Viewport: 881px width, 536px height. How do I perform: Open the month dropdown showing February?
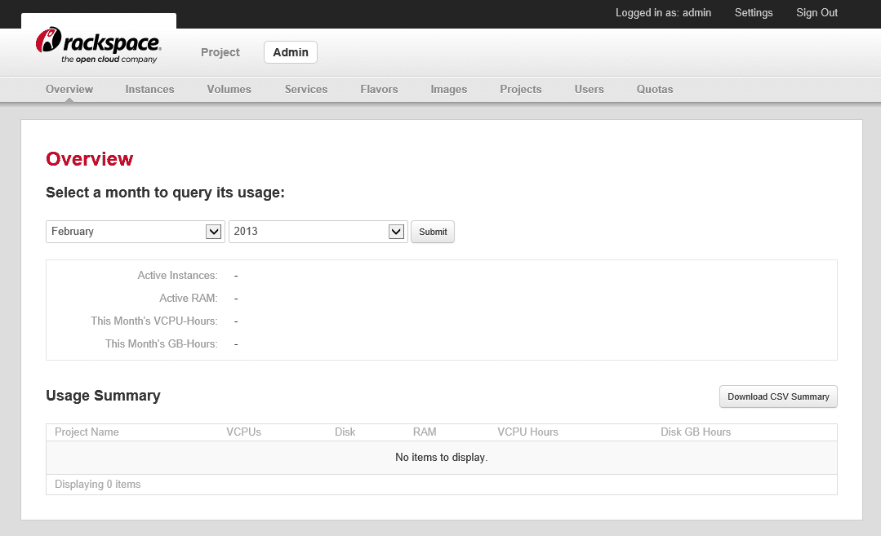(x=135, y=232)
